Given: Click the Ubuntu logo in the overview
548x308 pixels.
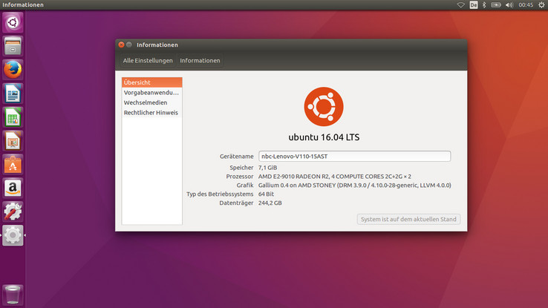Looking at the screenshot, I should (x=324, y=107).
